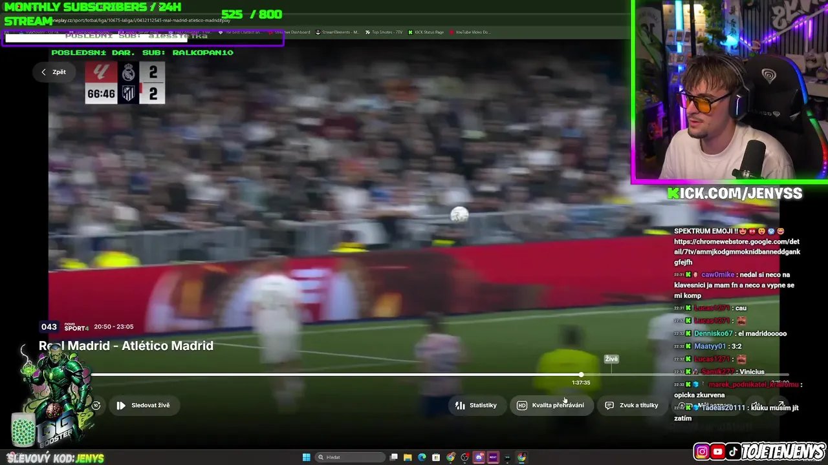Image resolution: width=828 pixels, height=465 pixels.
Task: Click the Real Madrid crest in scoreboard
Action: click(x=128, y=72)
